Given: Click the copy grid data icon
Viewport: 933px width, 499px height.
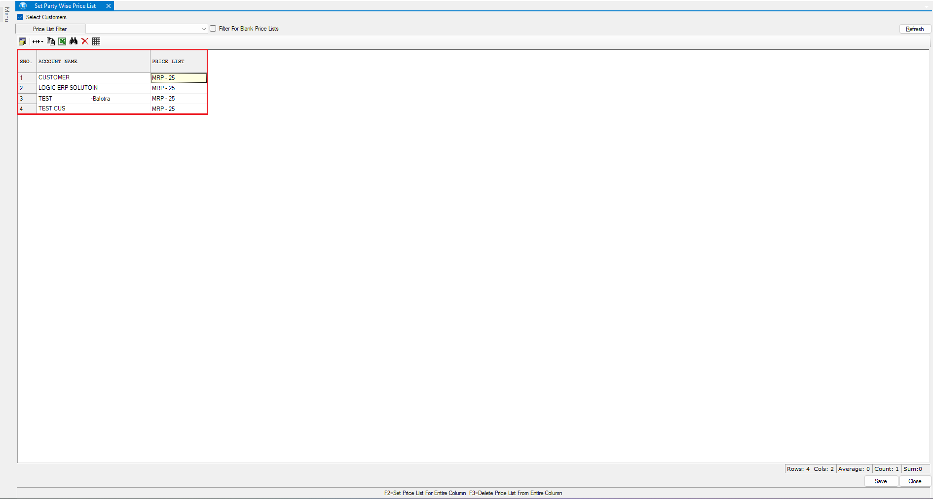Looking at the screenshot, I should click(51, 41).
